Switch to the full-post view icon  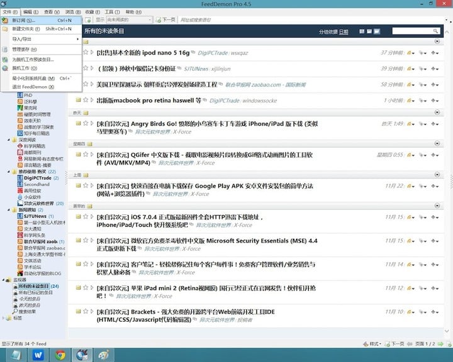[377, 31]
